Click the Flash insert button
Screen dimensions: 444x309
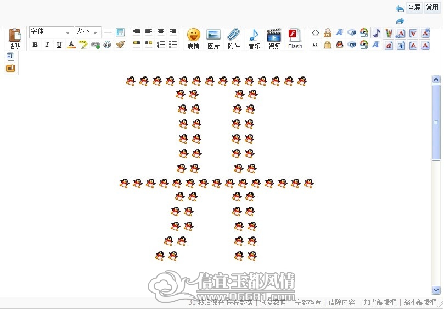pyautogui.click(x=295, y=39)
